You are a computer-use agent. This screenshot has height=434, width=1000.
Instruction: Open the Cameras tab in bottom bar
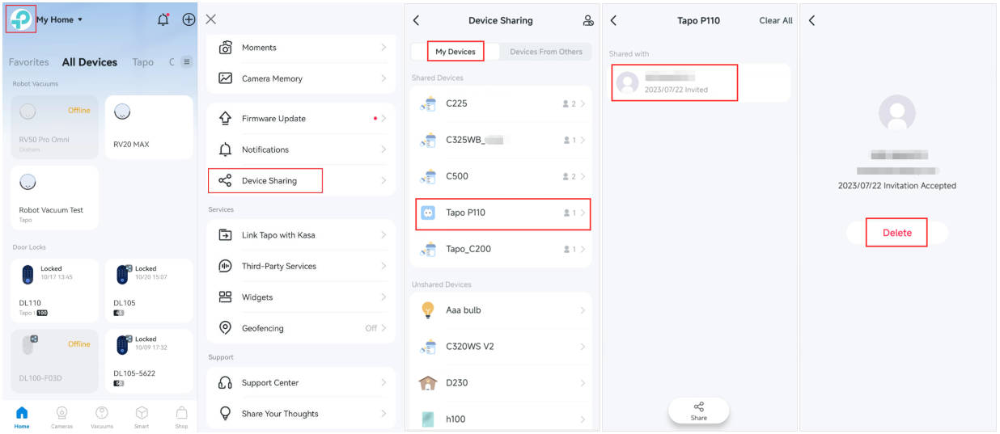[x=62, y=416]
